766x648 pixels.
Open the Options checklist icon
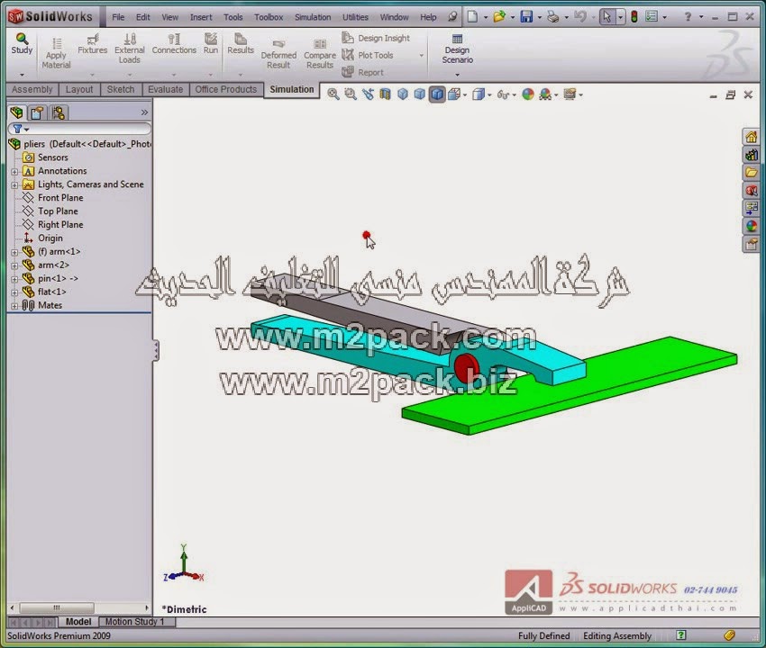(652, 16)
